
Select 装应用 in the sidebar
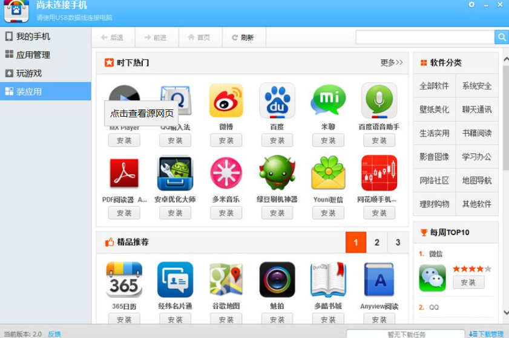(x=45, y=91)
